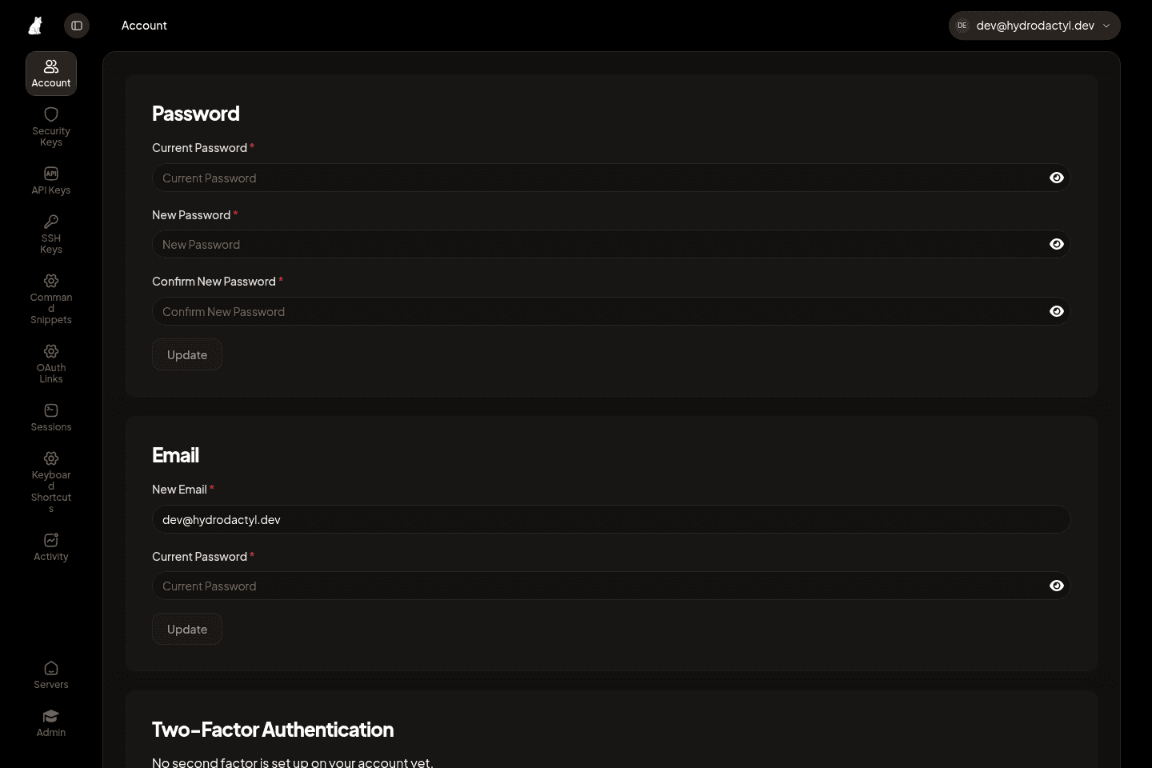This screenshot has width=1152, height=768.
Task: Click the 'No second factor is set up' text
Action: point(293,762)
